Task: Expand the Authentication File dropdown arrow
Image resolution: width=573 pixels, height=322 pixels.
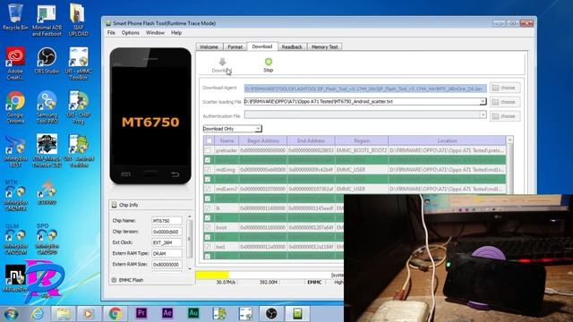Action: pos(483,115)
